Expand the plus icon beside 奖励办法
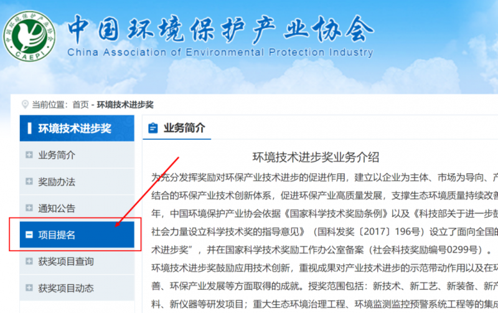The width and height of the screenshot is (498, 313). (29, 181)
